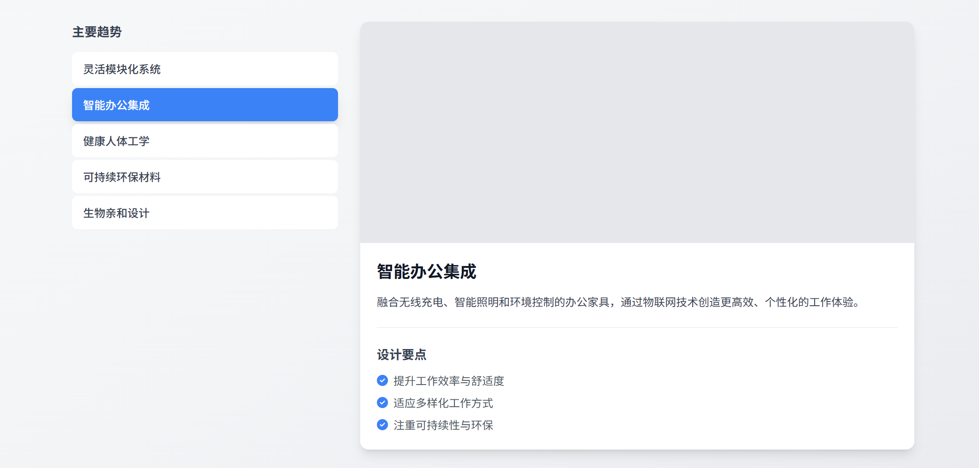Click the 智能办公集成 card title
This screenshot has width=979, height=468.
click(427, 272)
